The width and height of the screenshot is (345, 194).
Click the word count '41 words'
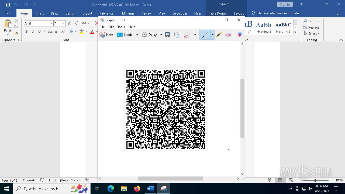click(29, 180)
